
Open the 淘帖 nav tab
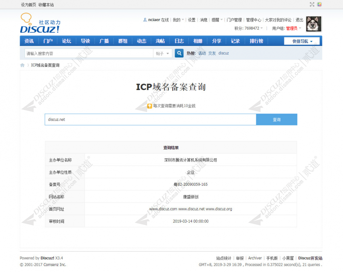[x=160, y=41]
